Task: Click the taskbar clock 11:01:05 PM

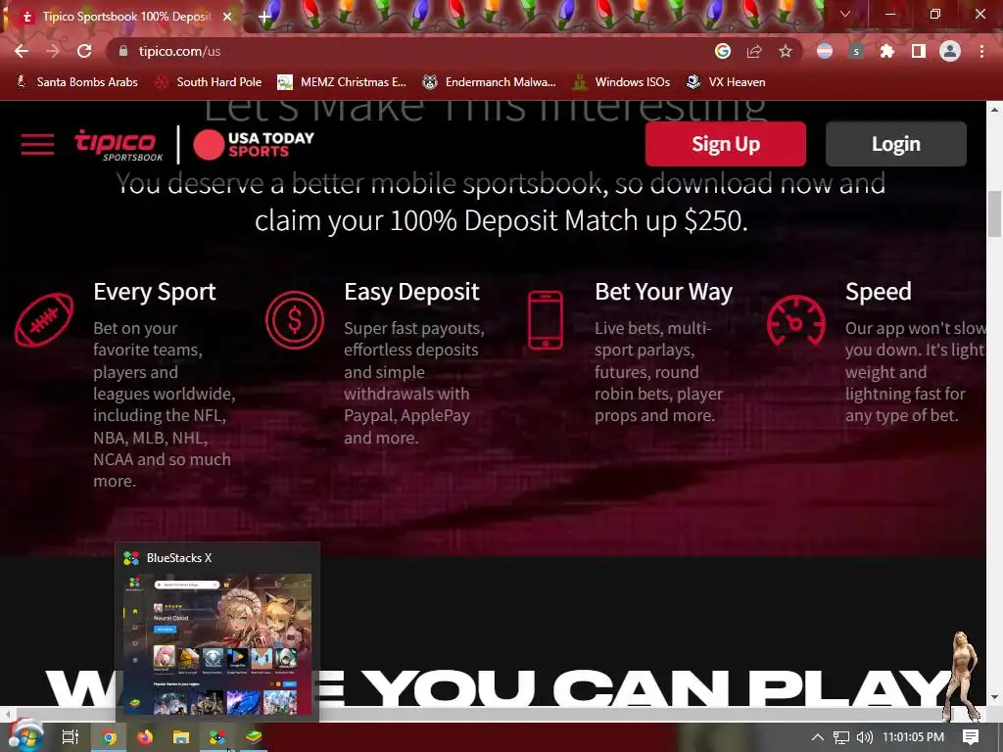Action: [x=913, y=737]
